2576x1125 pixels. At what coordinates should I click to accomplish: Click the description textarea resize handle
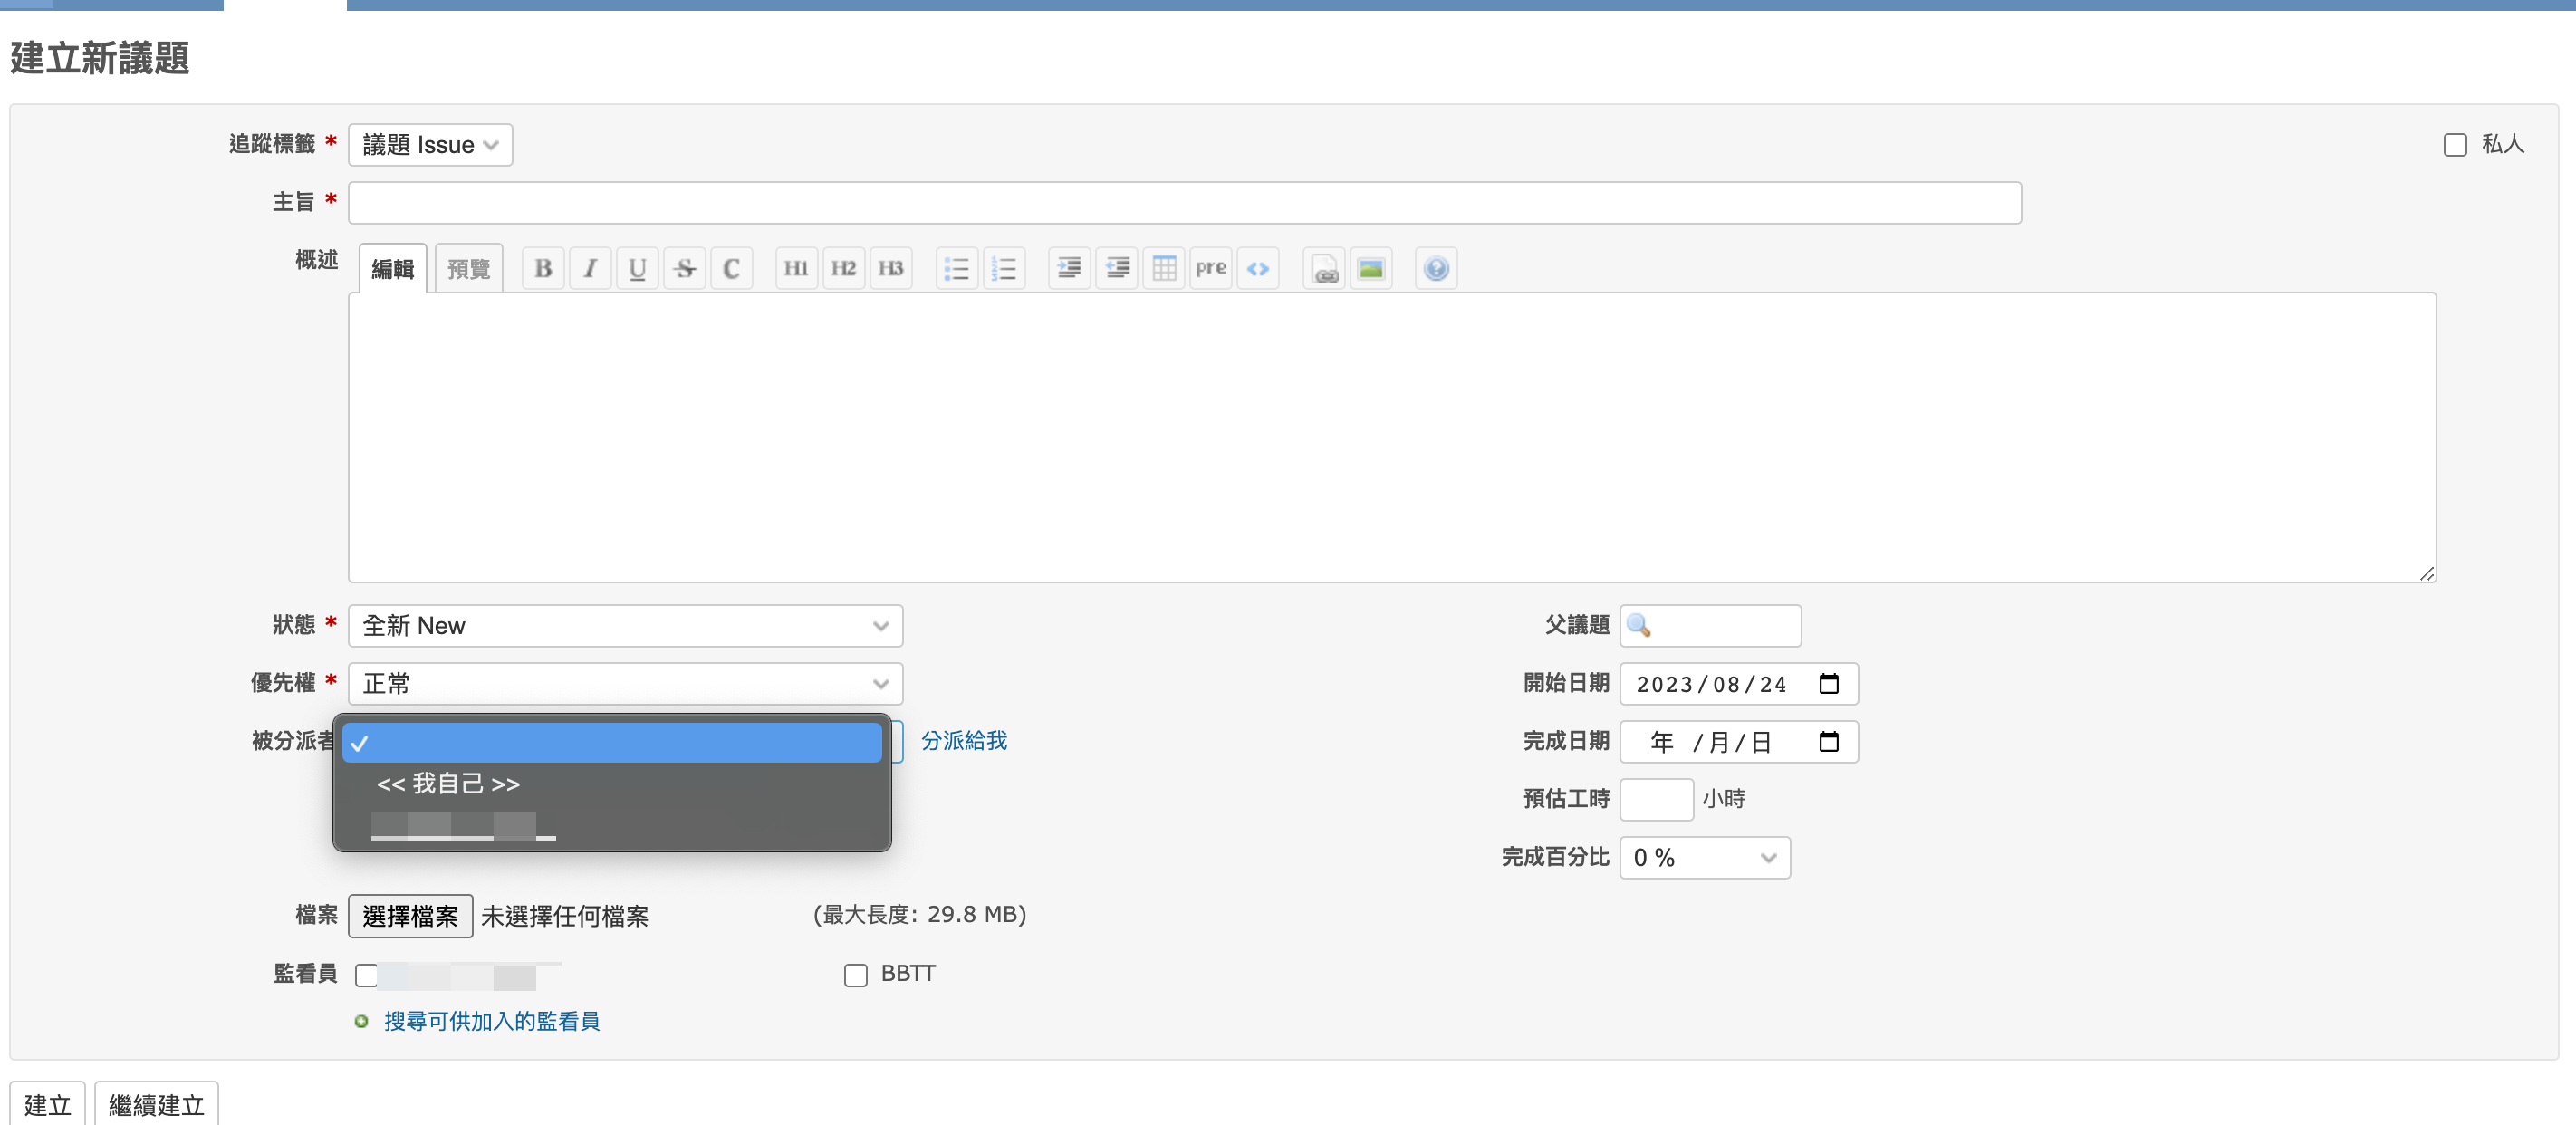coord(2427,574)
